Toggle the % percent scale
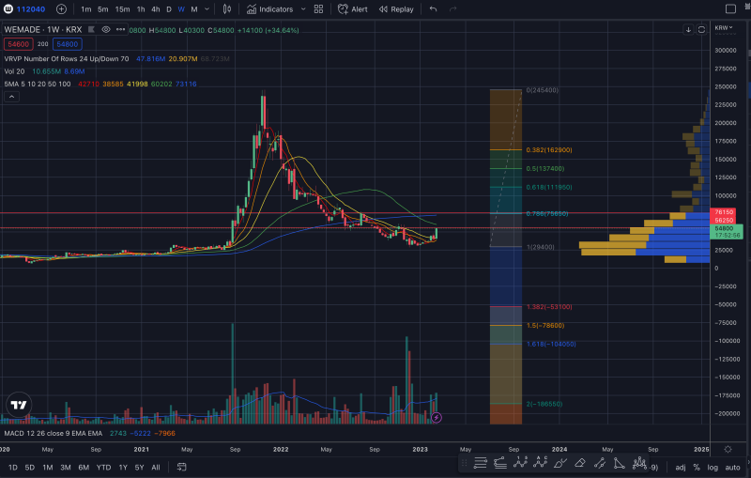Image resolution: width=751 pixels, height=478 pixels. click(x=697, y=468)
